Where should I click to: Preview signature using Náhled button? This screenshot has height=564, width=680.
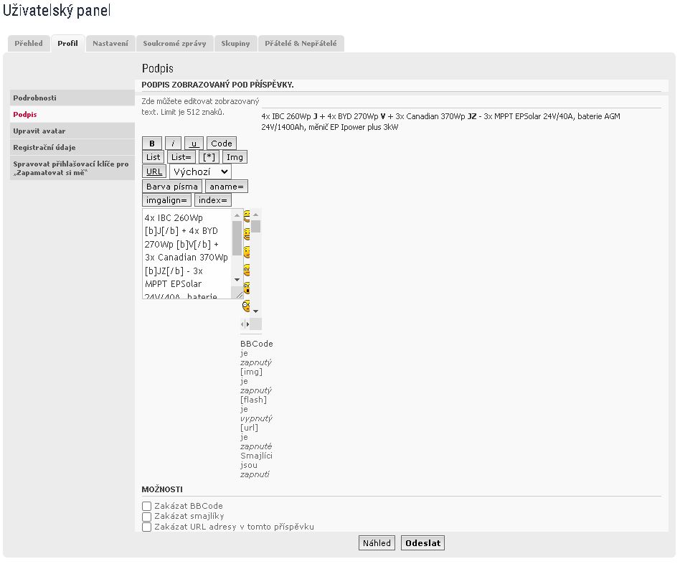coord(377,542)
